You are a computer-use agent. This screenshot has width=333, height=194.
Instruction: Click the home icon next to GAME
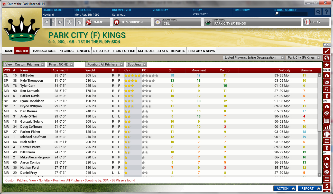click(79, 22)
